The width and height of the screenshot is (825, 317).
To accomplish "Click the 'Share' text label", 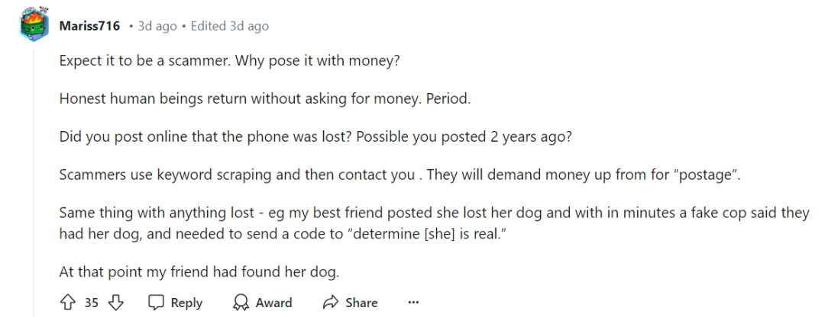I will click(x=361, y=303).
